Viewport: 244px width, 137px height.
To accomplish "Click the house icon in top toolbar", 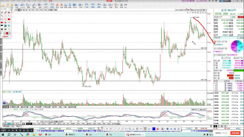I will [116, 5].
